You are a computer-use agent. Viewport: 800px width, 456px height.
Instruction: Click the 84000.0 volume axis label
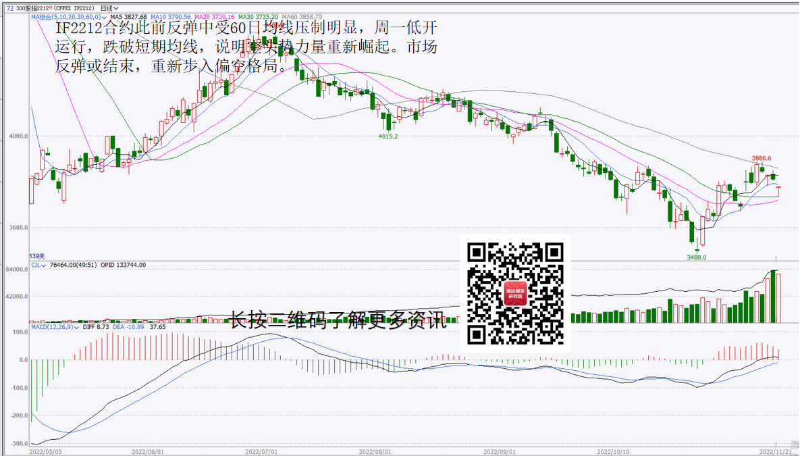(x=17, y=270)
